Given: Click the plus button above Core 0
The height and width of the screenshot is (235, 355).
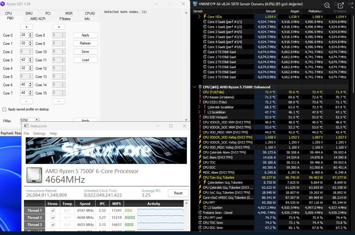Looking at the screenshot, I should [27, 27].
